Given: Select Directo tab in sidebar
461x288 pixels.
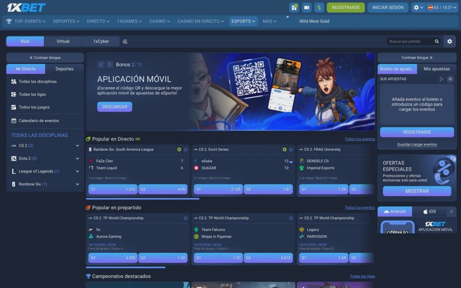Looking at the screenshot, I should click(26, 69).
